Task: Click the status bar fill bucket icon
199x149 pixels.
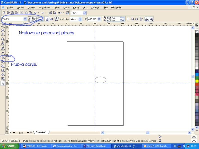Action: point(160,136)
